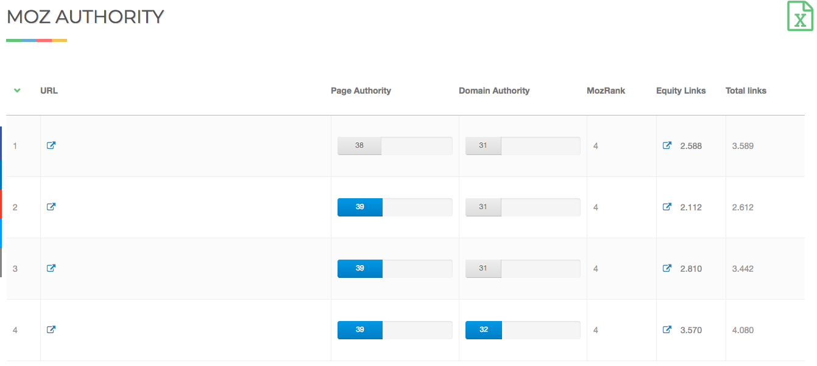
Task: Select MozRank value 4 in row 2
Action: point(595,207)
